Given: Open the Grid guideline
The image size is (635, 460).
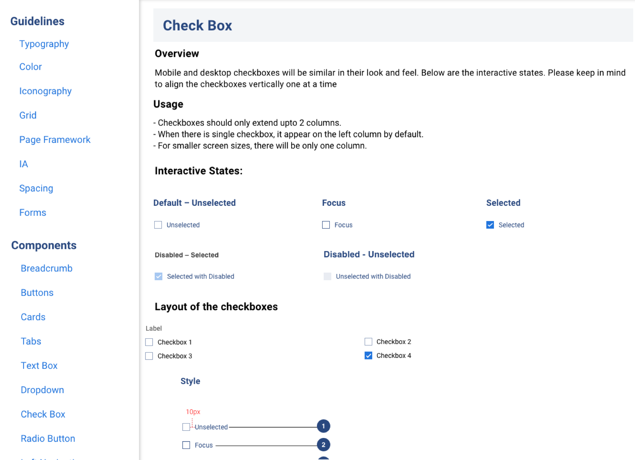Looking at the screenshot, I should [28, 115].
